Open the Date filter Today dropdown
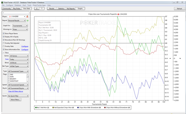The width and height of the screenshot is (186, 114). [x=19, y=59]
